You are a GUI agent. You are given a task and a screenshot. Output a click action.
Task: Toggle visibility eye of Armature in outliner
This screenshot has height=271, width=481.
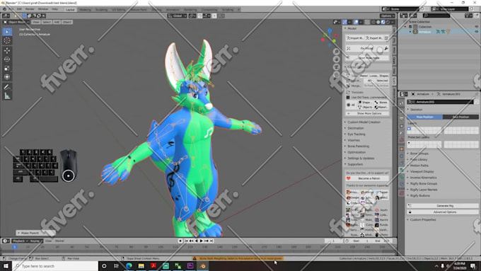pyautogui.click(x=476, y=32)
